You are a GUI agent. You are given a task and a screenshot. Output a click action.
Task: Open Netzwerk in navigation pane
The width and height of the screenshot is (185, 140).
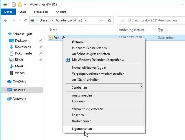[19, 99]
